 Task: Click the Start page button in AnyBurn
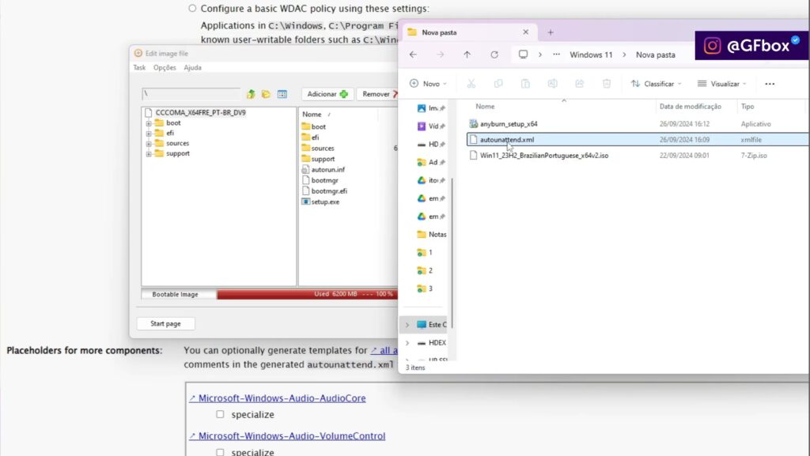[165, 323]
